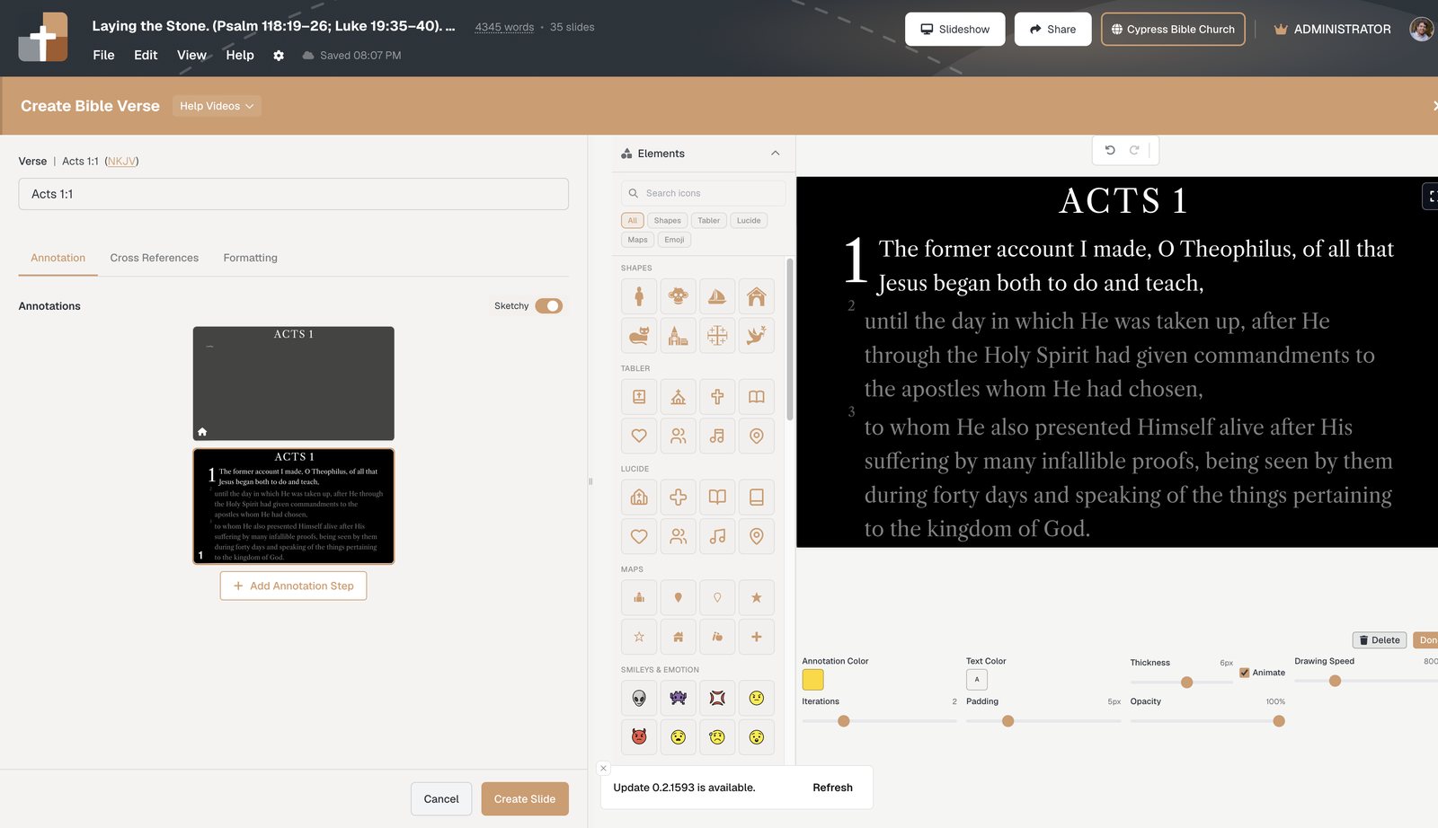The height and width of the screenshot is (828, 1438).
Task: Show All icon categories
Action: pyautogui.click(x=633, y=220)
